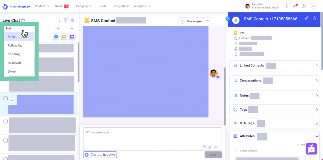Click in the Write a message field
This screenshot has width=323, height=160.
pyautogui.click(x=152, y=139)
